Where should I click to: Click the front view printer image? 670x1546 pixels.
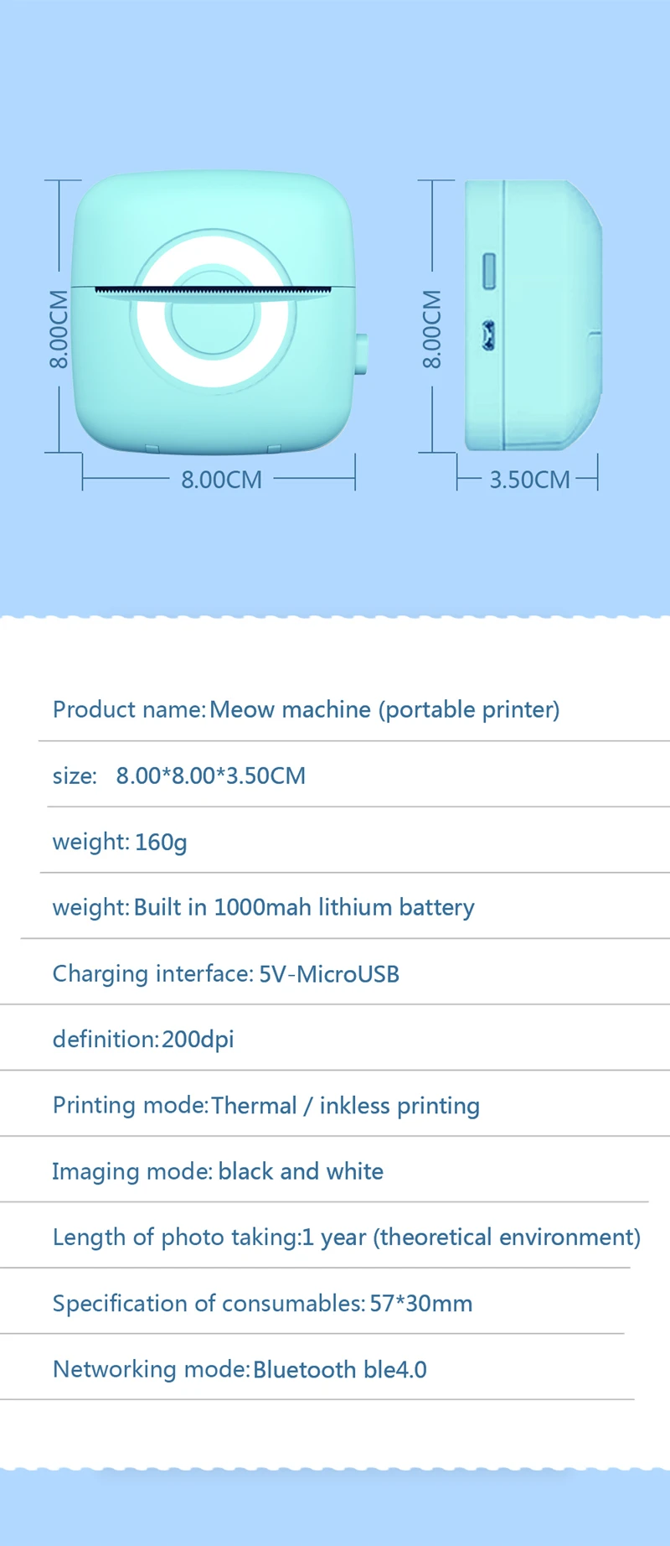219,312
